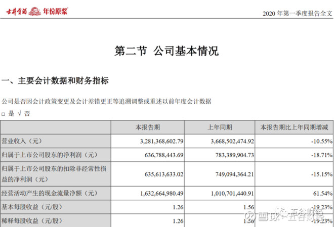Screen dimensions: 334x227
Task: Click row label 扣除非经常性损益的净利润（元）
Action: click(x=54, y=174)
